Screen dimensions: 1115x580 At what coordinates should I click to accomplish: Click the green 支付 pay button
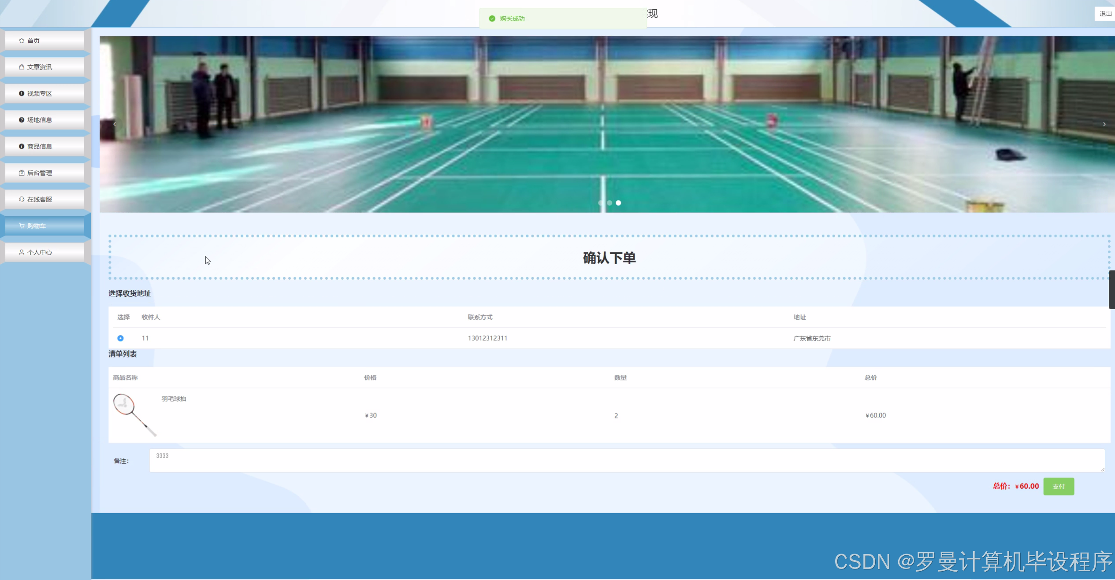pos(1059,486)
